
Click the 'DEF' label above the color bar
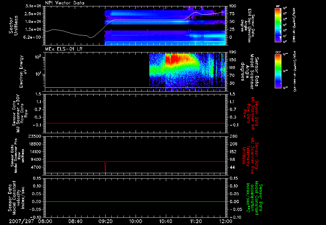coord(278,52)
